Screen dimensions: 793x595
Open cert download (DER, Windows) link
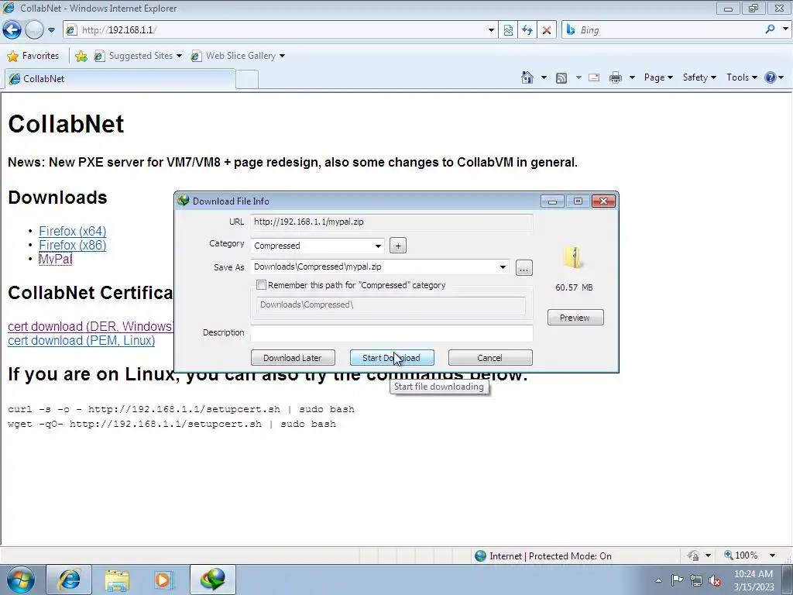point(91,326)
